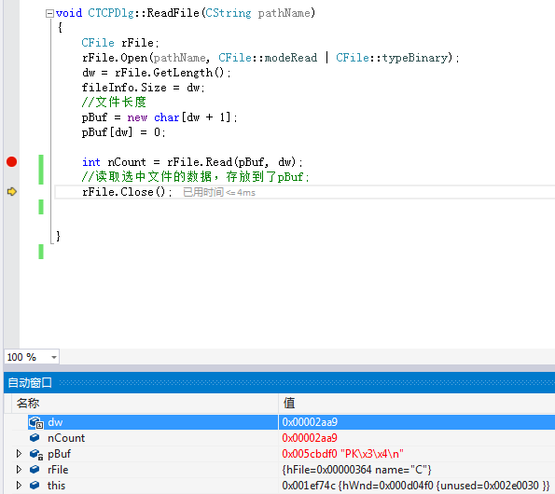Click the this blue cube icon

pyautogui.click(x=35, y=486)
